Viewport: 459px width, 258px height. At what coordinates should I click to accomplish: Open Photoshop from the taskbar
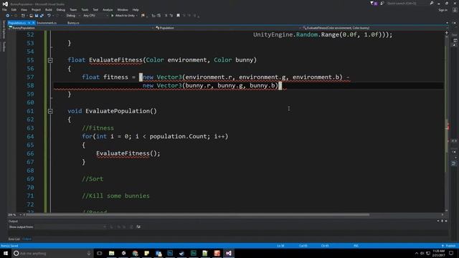click(x=170, y=253)
